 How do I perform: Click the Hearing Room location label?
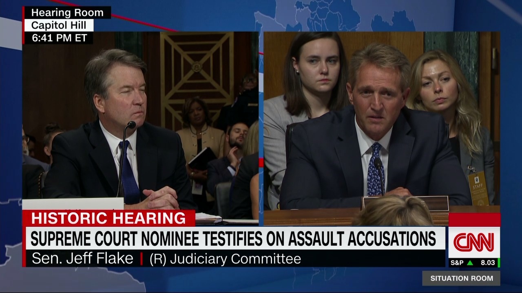(67, 13)
